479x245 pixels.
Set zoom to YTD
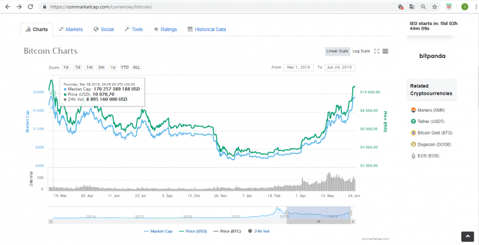(x=125, y=68)
